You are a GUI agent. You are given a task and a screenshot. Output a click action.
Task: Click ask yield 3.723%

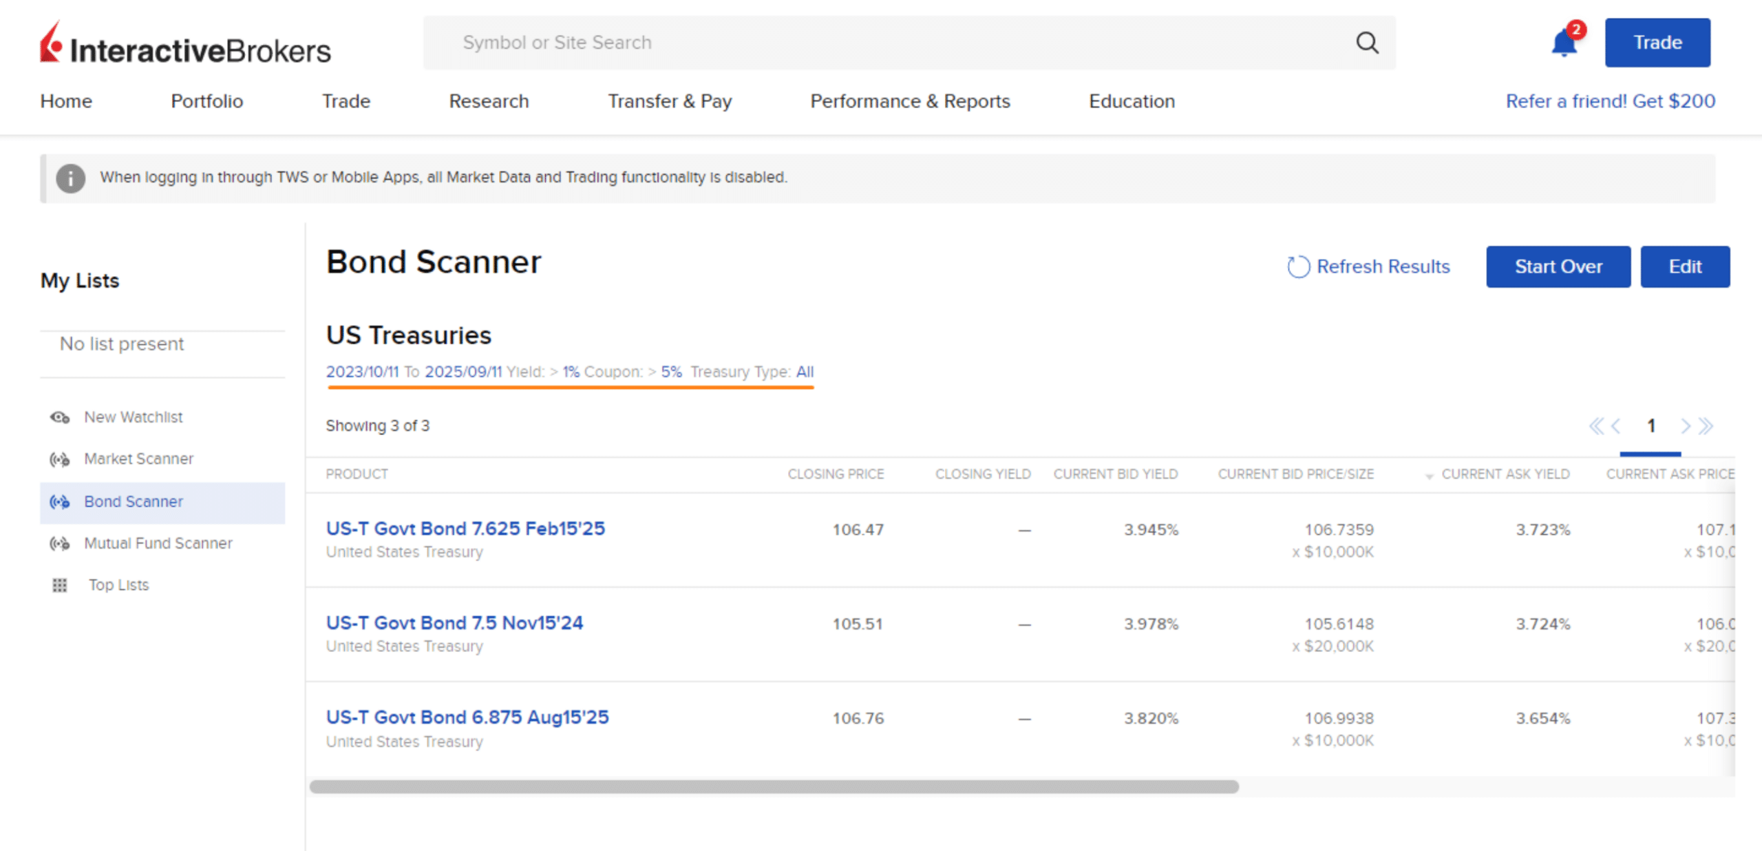point(1542,530)
